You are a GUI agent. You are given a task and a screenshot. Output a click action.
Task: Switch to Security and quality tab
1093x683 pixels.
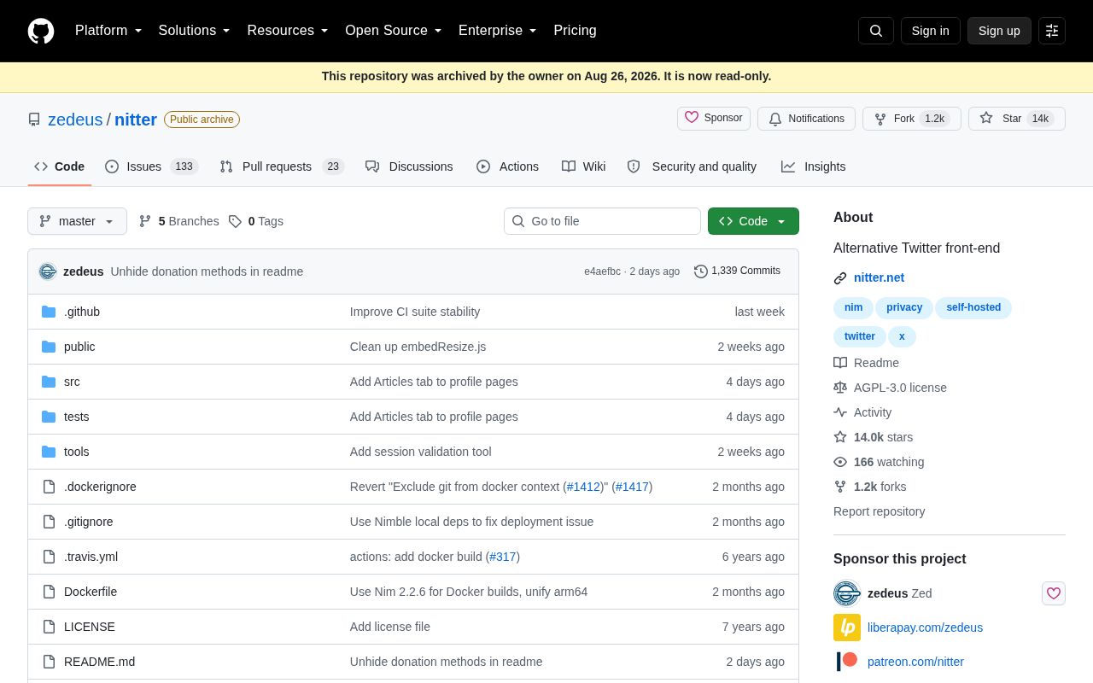(x=692, y=166)
